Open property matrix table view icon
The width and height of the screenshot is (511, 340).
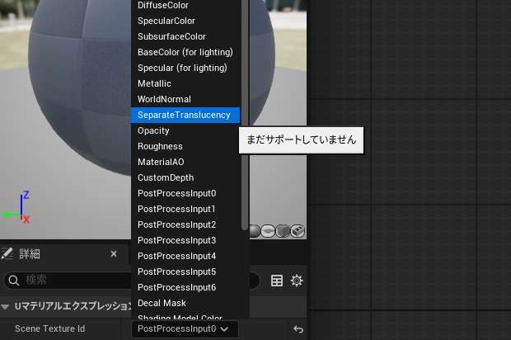click(277, 281)
